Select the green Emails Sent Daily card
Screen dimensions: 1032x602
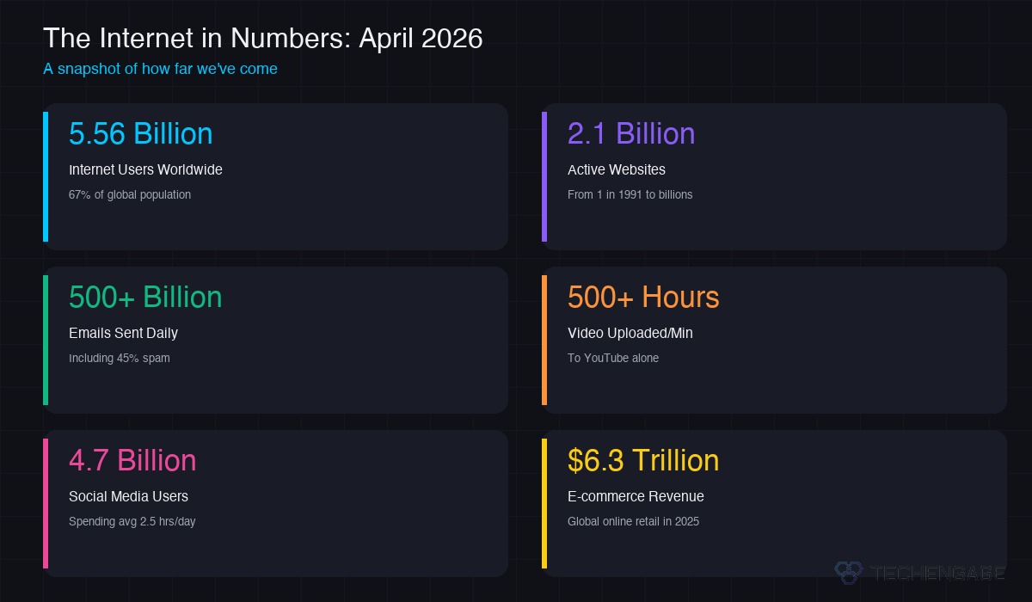click(275, 340)
